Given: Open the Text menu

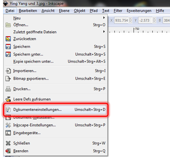Looking at the screenshot, I should coord(106,11).
